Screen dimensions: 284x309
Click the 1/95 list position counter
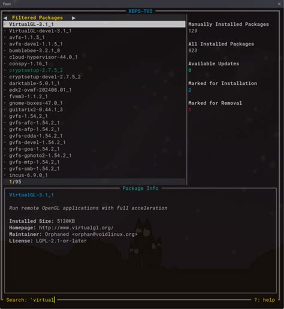point(15,182)
